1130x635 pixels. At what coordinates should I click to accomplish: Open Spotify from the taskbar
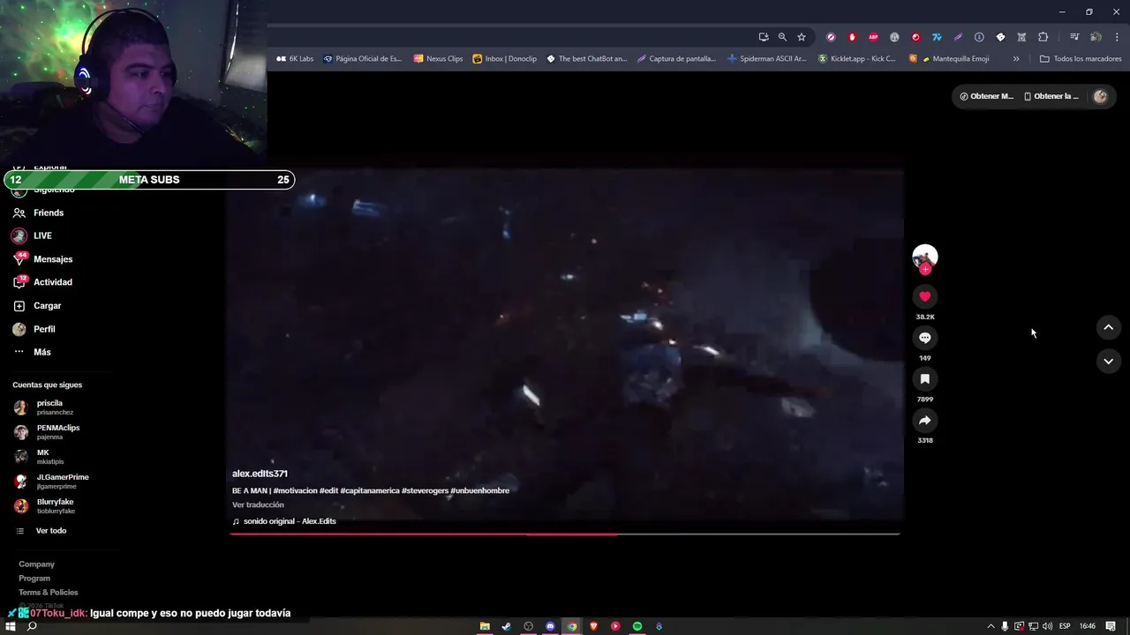(x=637, y=626)
